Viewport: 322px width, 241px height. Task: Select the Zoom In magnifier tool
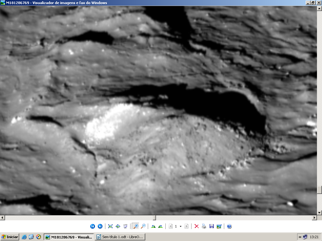pos(136,226)
